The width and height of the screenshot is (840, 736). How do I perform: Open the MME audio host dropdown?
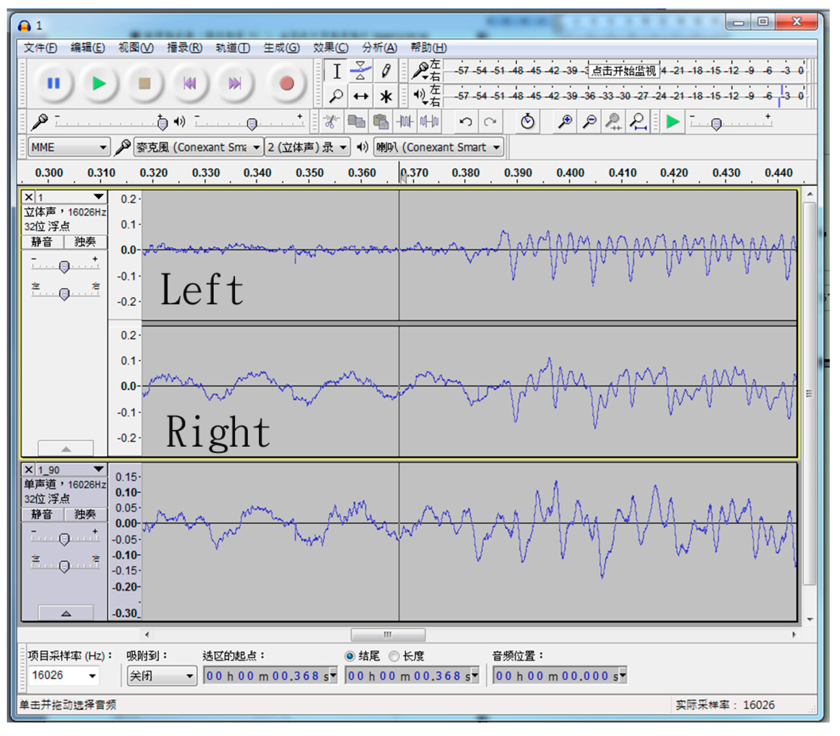click(x=68, y=147)
